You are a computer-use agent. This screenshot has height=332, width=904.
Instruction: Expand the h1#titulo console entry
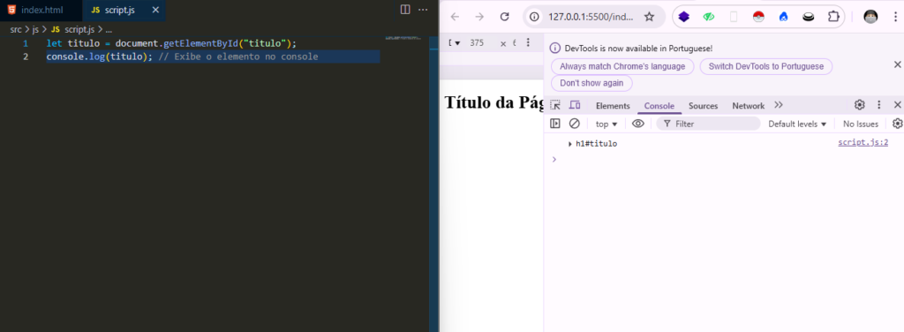point(570,144)
